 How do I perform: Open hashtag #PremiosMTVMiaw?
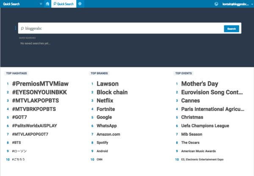point(40,84)
